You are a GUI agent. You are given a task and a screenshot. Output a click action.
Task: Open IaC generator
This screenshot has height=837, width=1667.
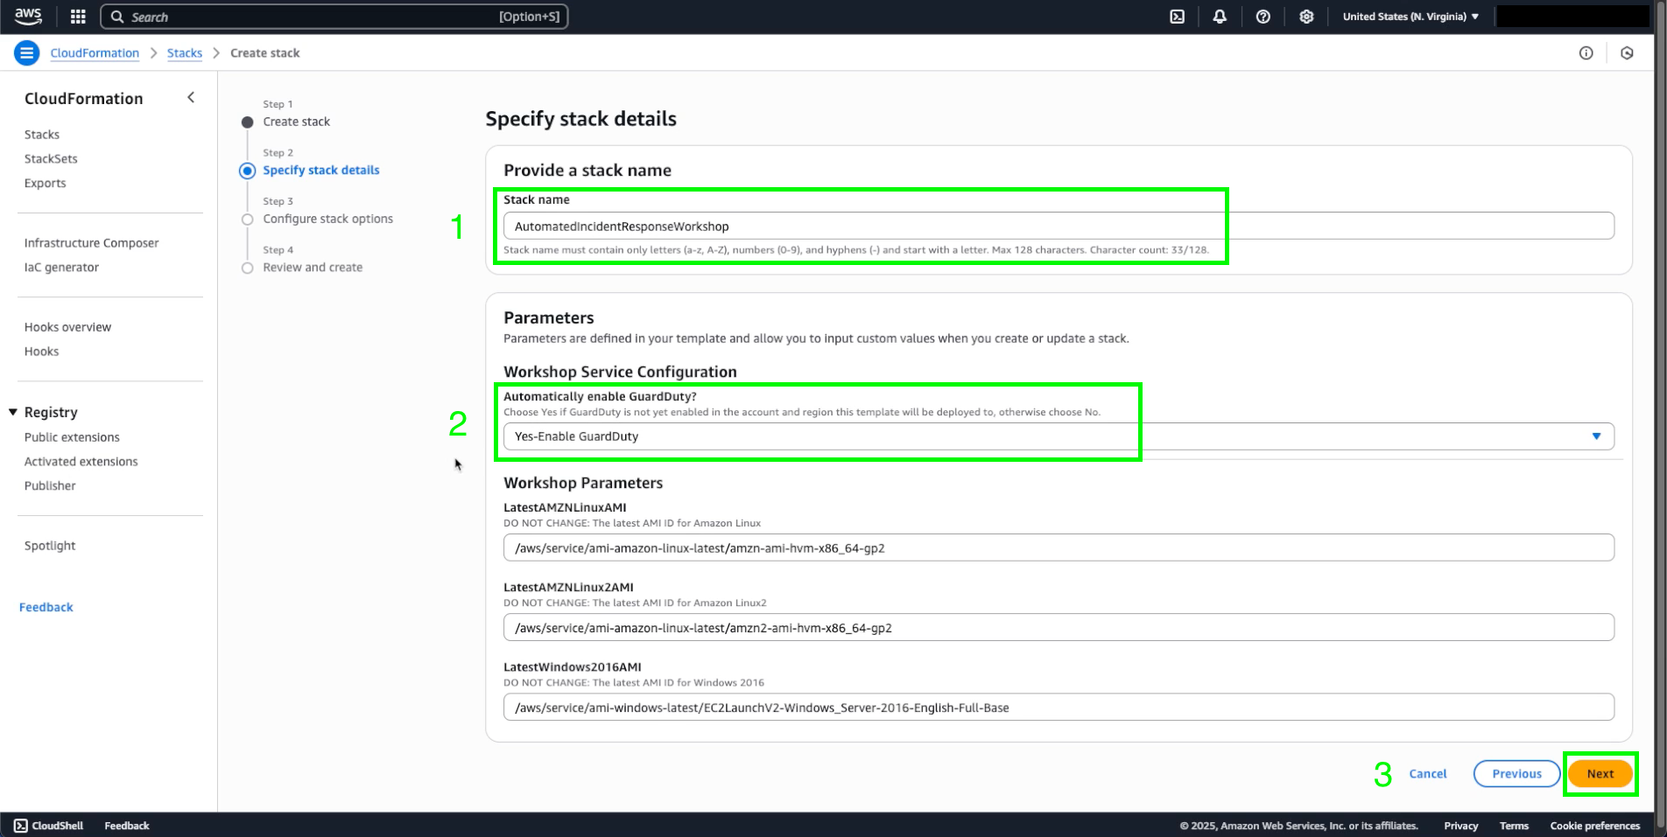click(x=61, y=268)
